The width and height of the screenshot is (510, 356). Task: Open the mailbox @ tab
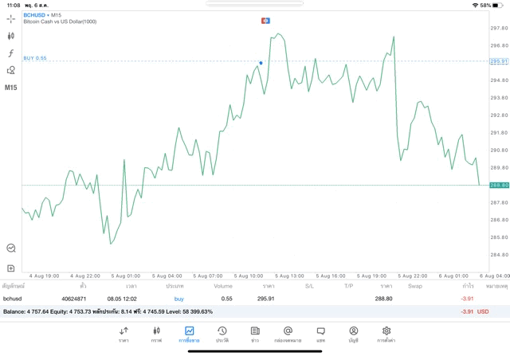tap(288, 334)
